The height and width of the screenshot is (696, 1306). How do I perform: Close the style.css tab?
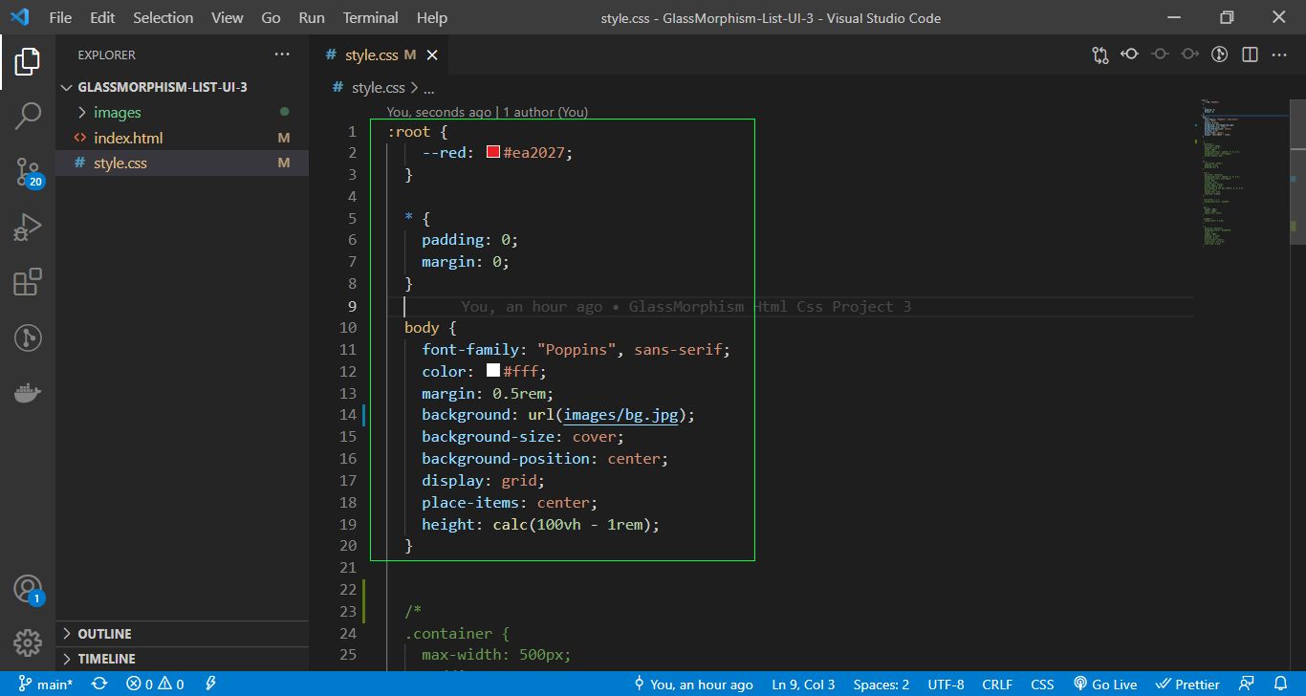coord(432,55)
